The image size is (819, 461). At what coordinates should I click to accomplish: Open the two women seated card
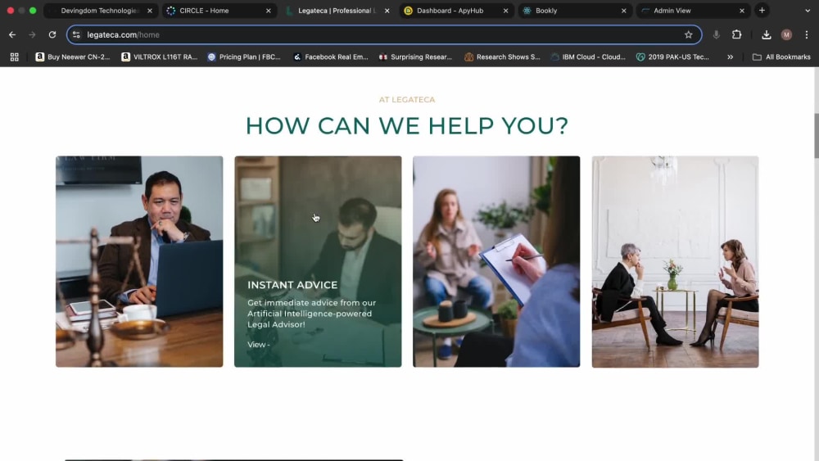pos(675,261)
